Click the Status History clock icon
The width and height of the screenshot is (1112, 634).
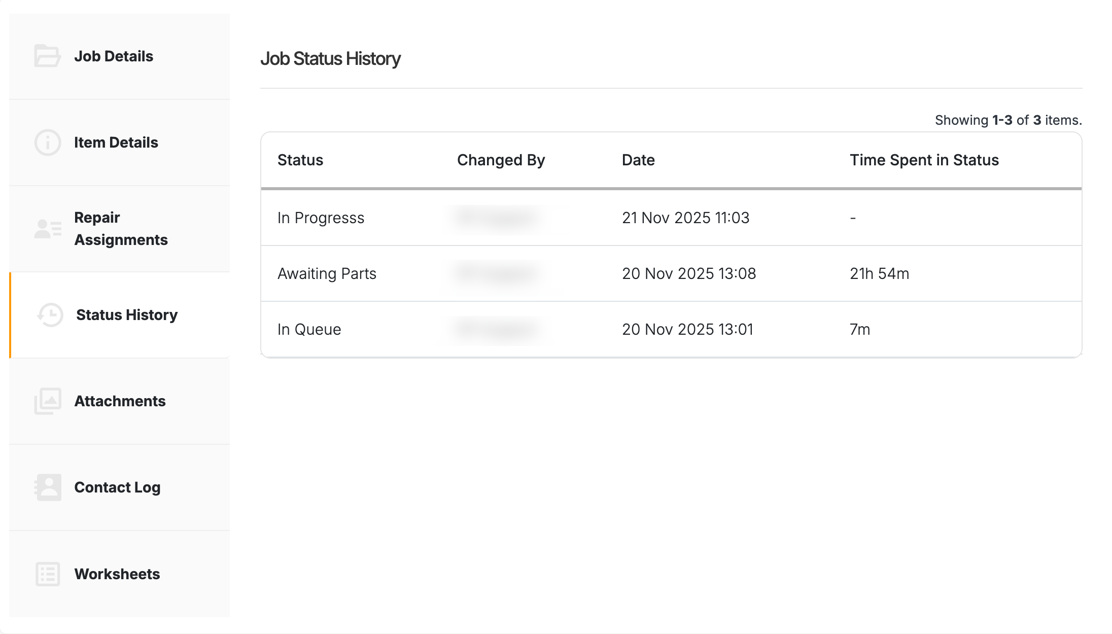50,315
